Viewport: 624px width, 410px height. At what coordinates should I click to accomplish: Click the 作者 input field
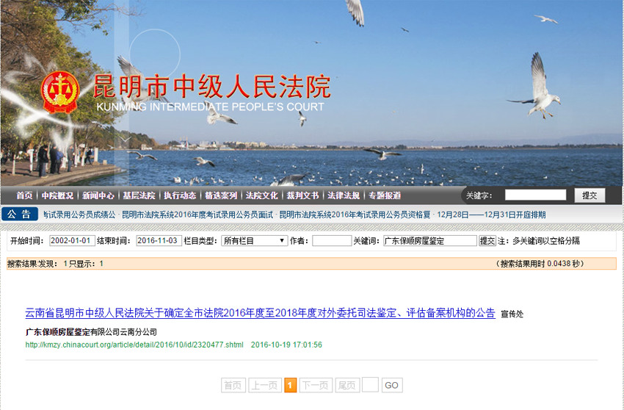point(331,240)
